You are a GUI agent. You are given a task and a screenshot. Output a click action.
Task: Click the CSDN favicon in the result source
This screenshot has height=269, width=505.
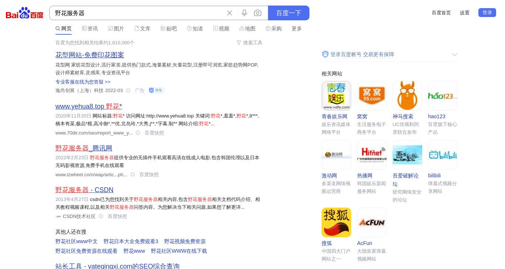tap(58, 217)
